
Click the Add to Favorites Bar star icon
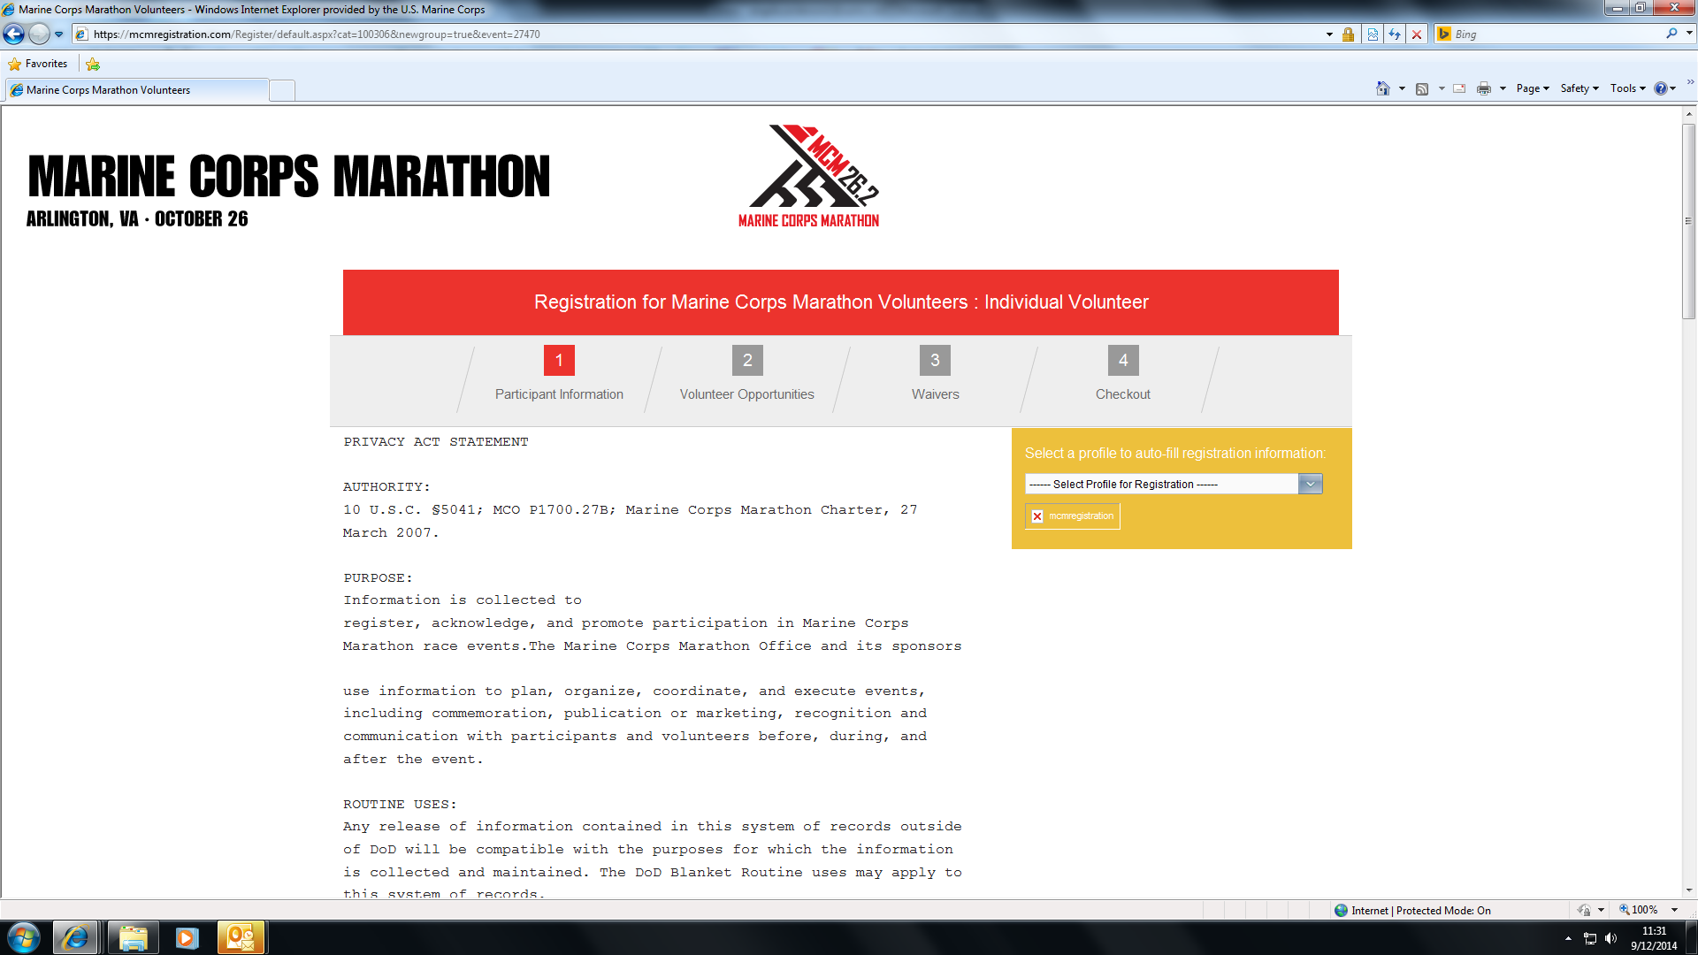click(93, 64)
